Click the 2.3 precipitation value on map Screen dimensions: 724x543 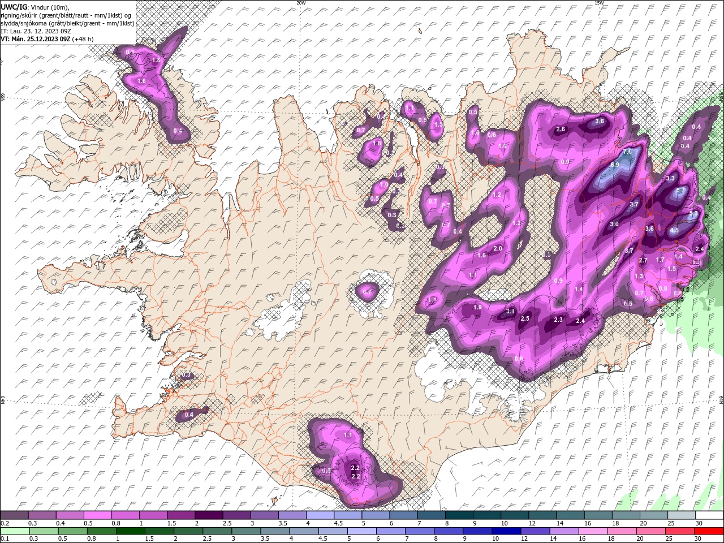coord(558,320)
